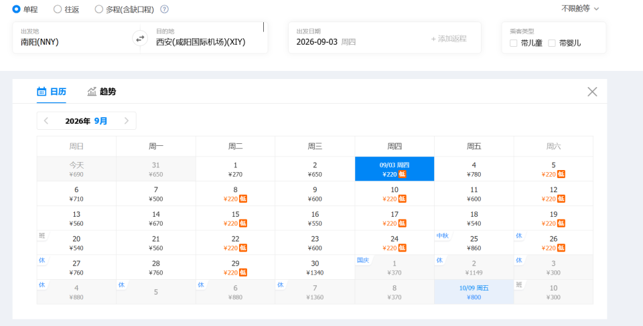Click September 26 holiday low fare

(554, 243)
